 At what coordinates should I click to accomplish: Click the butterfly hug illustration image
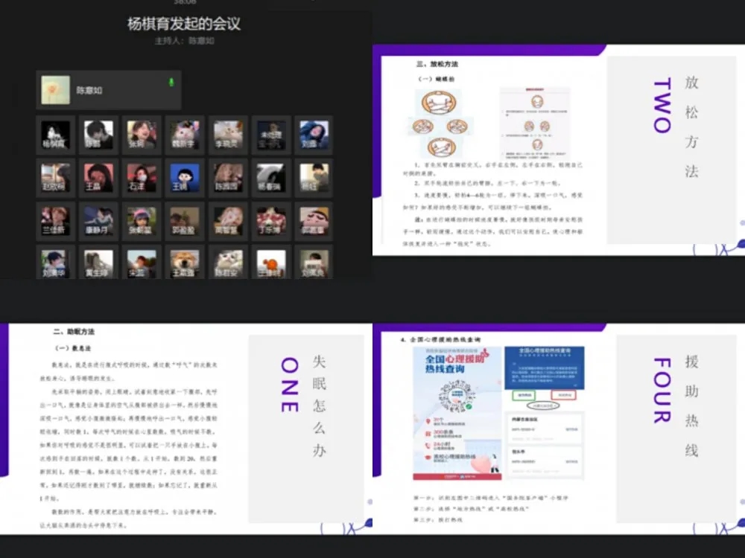coord(440,123)
